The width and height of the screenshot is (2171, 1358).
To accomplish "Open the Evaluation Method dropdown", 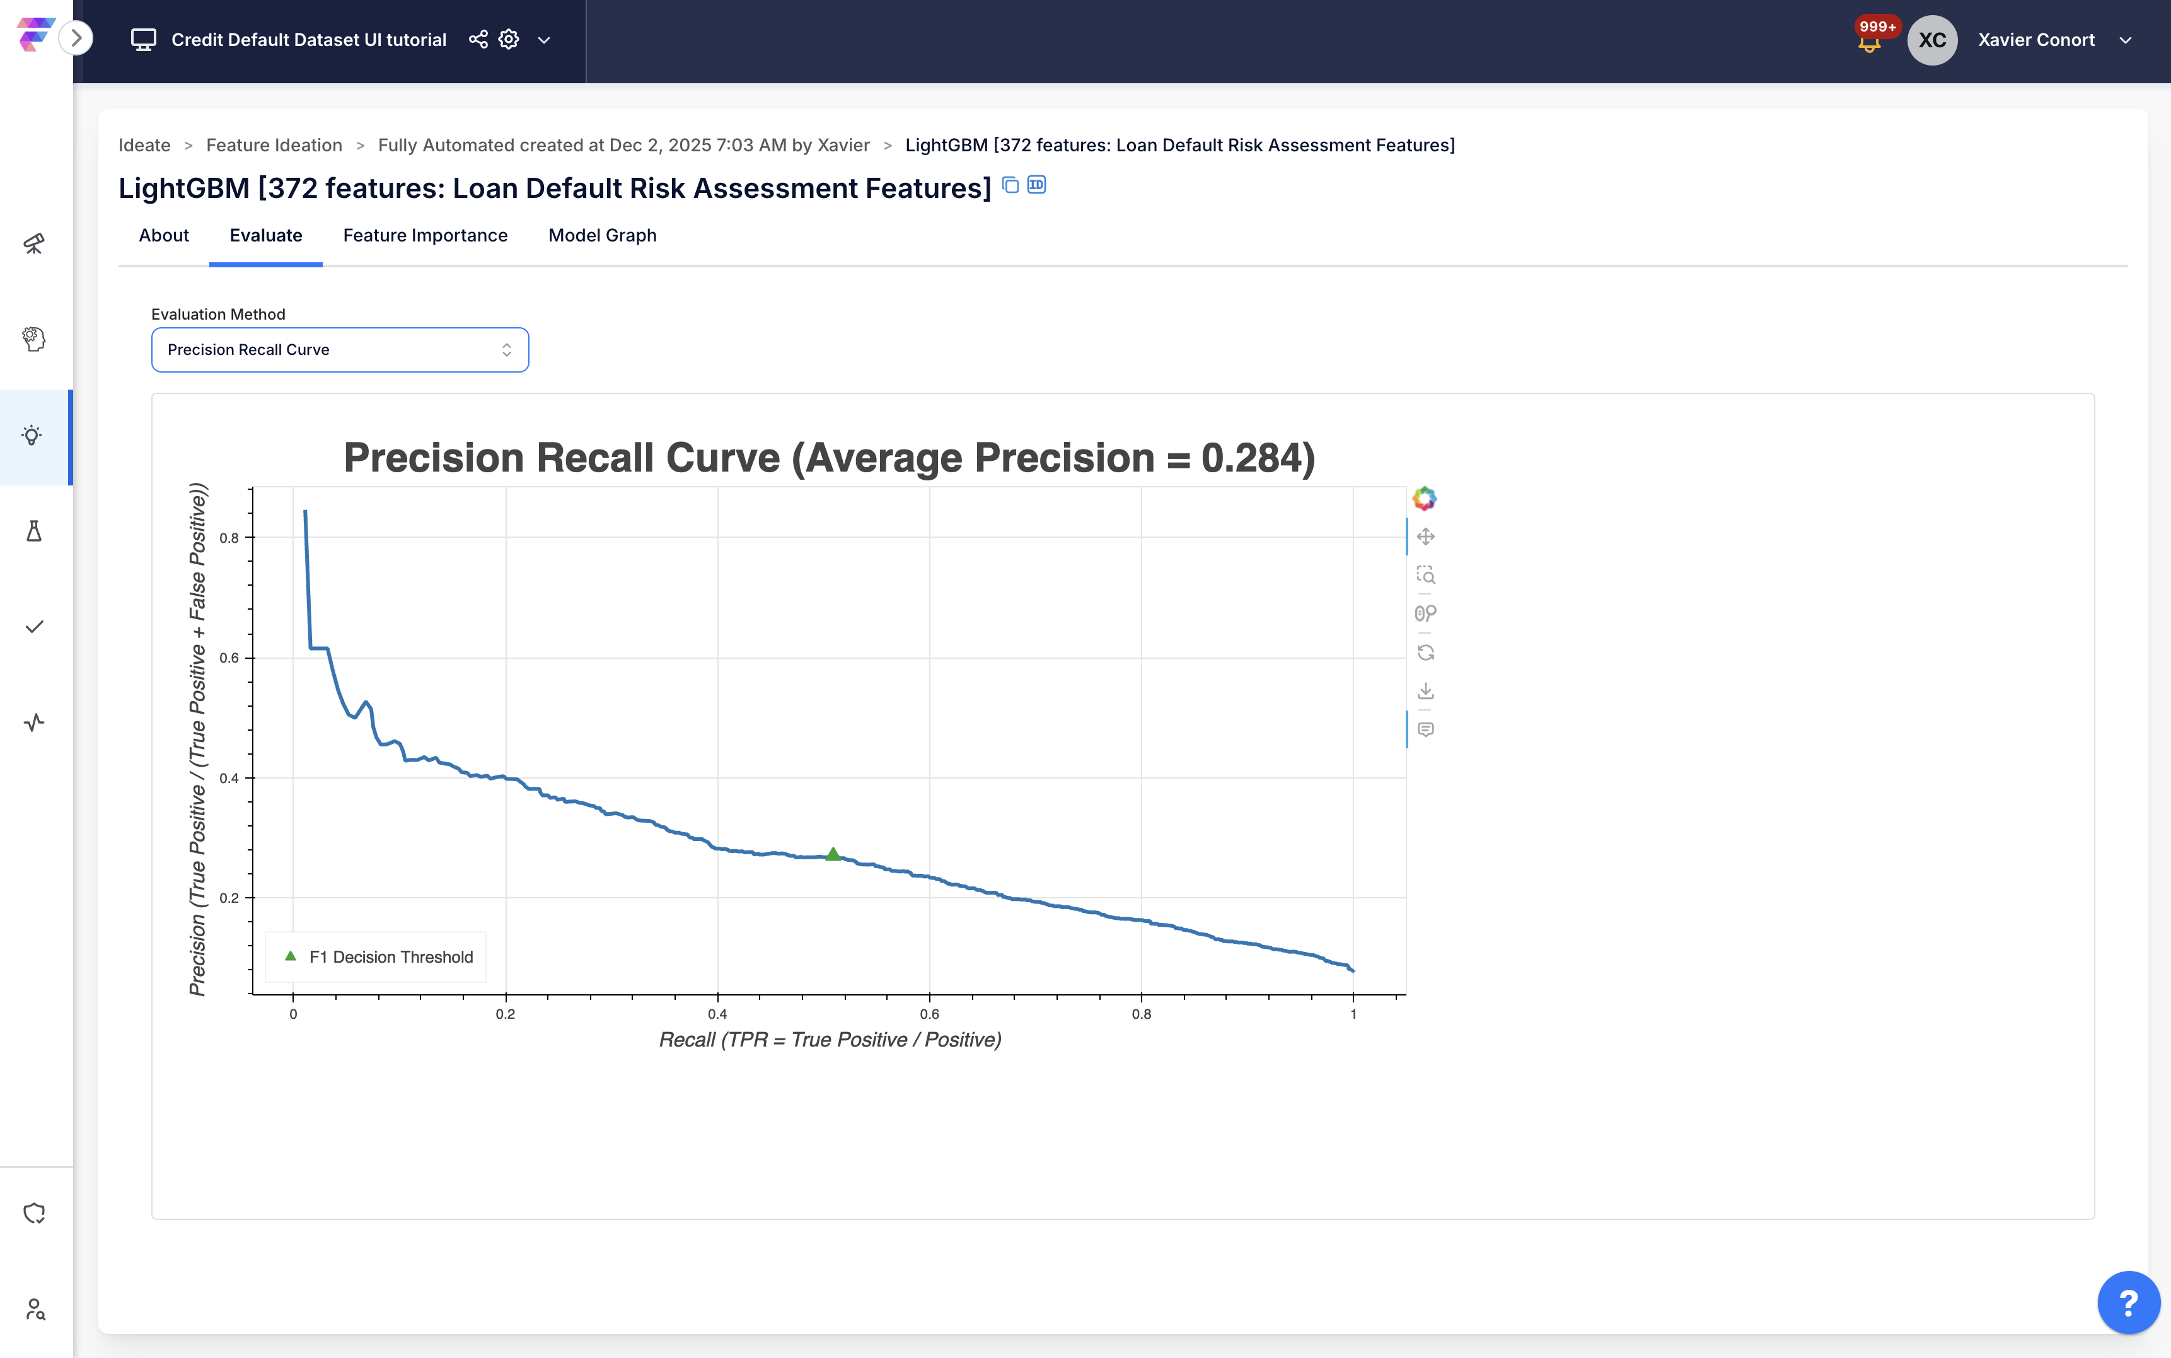I will click(339, 349).
